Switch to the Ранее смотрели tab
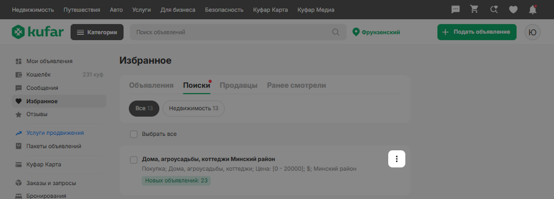This screenshot has width=554, height=199. tap(296, 86)
